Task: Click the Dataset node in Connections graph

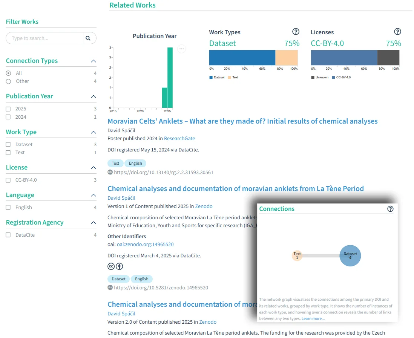Action: click(x=350, y=256)
